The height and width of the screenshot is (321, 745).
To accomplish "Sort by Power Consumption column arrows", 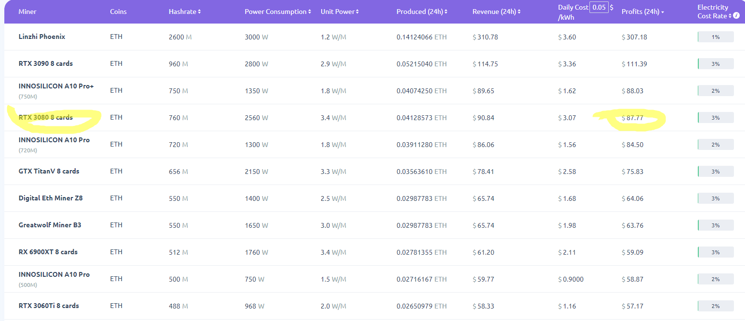I will pos(310,12).
